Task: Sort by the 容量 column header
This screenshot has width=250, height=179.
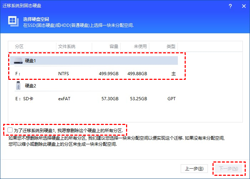Action: 114,47
